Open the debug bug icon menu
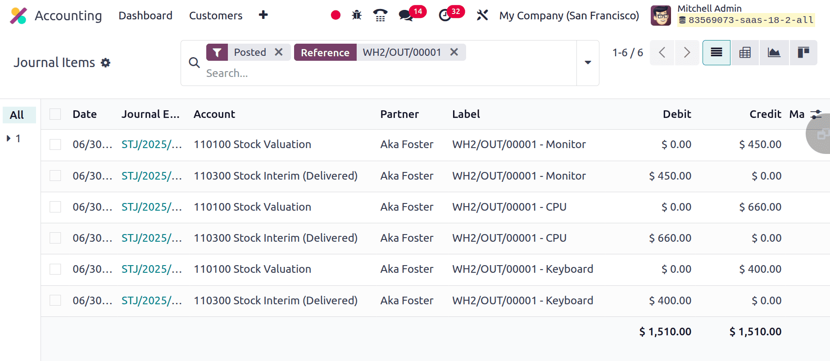830x361 pixels. [357, 15]
